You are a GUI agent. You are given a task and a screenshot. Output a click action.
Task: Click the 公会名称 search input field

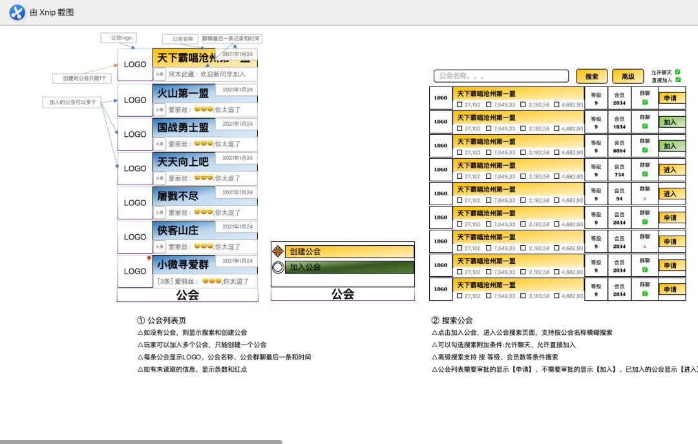tap(502, 76)
